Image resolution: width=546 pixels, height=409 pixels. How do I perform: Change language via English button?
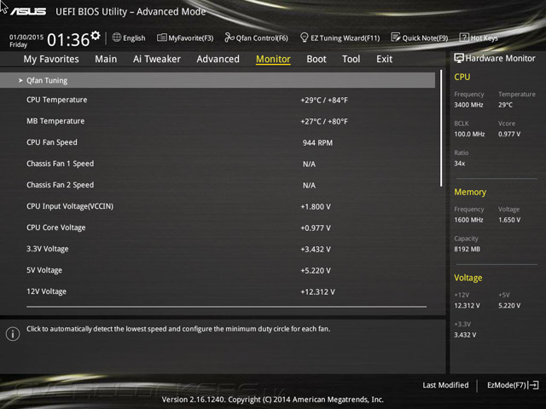click(x=129, y=37)
